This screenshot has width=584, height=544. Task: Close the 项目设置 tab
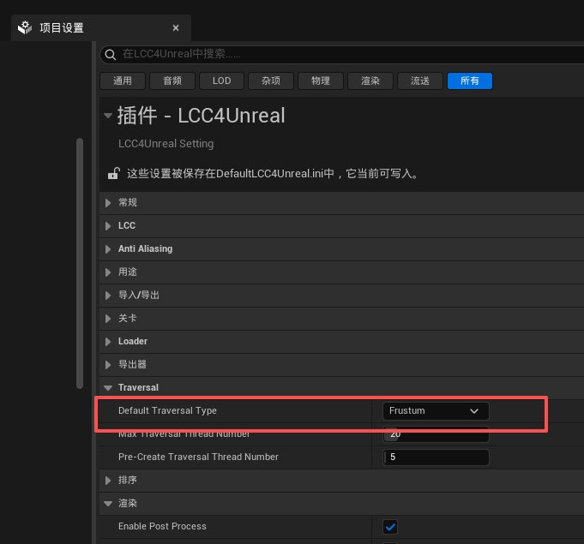pyautogui.click(x=176, y=28)
